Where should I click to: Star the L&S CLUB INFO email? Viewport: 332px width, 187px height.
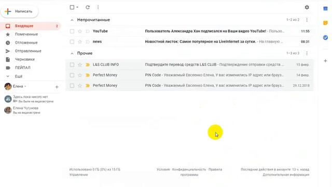pos(80,64)
